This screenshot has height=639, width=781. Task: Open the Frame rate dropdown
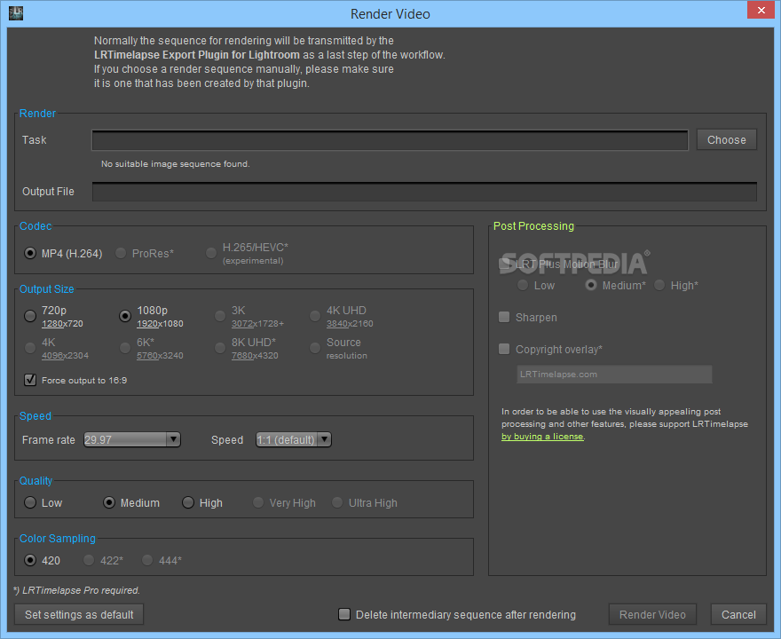[132, 440]
